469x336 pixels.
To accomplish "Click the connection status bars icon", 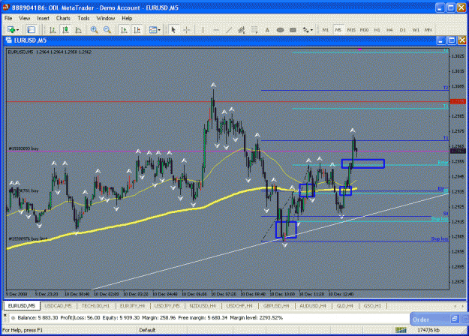I will [x=401, y=330].
